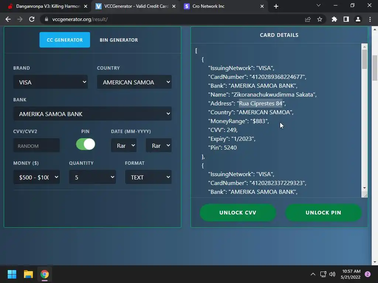Open File Explorer from the taskbar
The image size is (378, 283).
28,274
